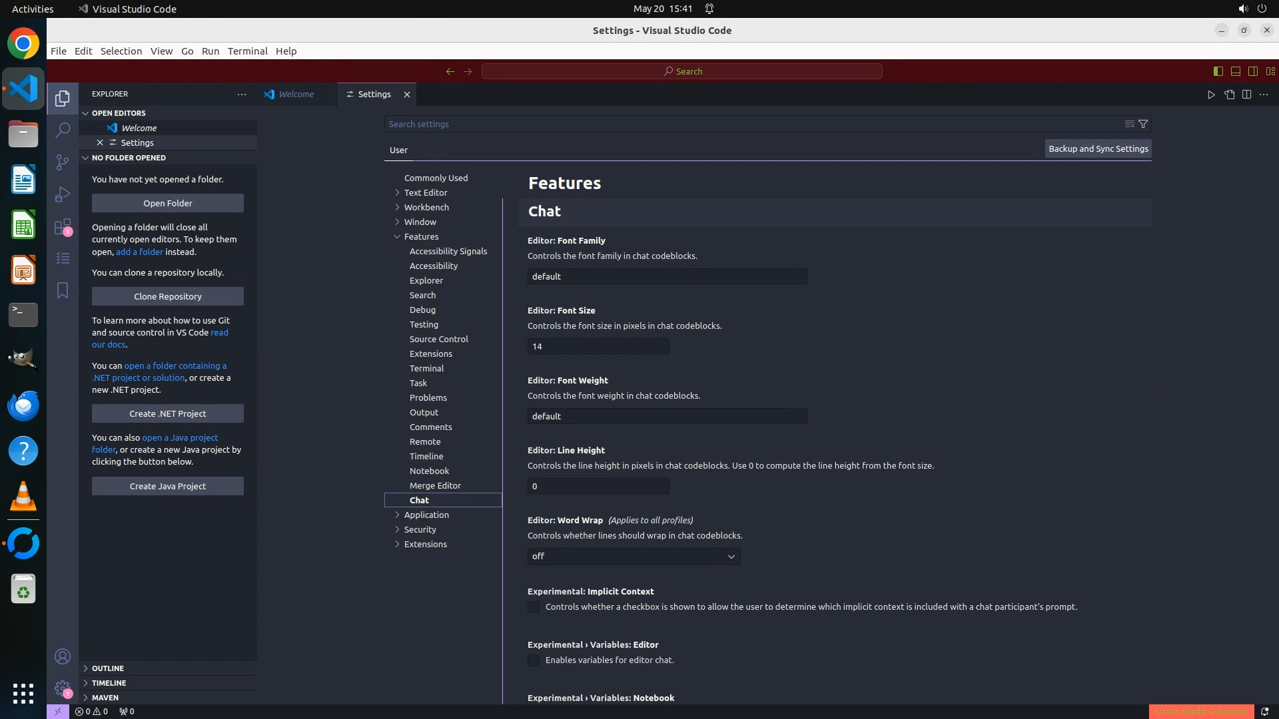Click the Clone Repository button
Image resolution: width=1279 pixels, height=719 pixels.
pyautogui.click(x=167, y=296)
